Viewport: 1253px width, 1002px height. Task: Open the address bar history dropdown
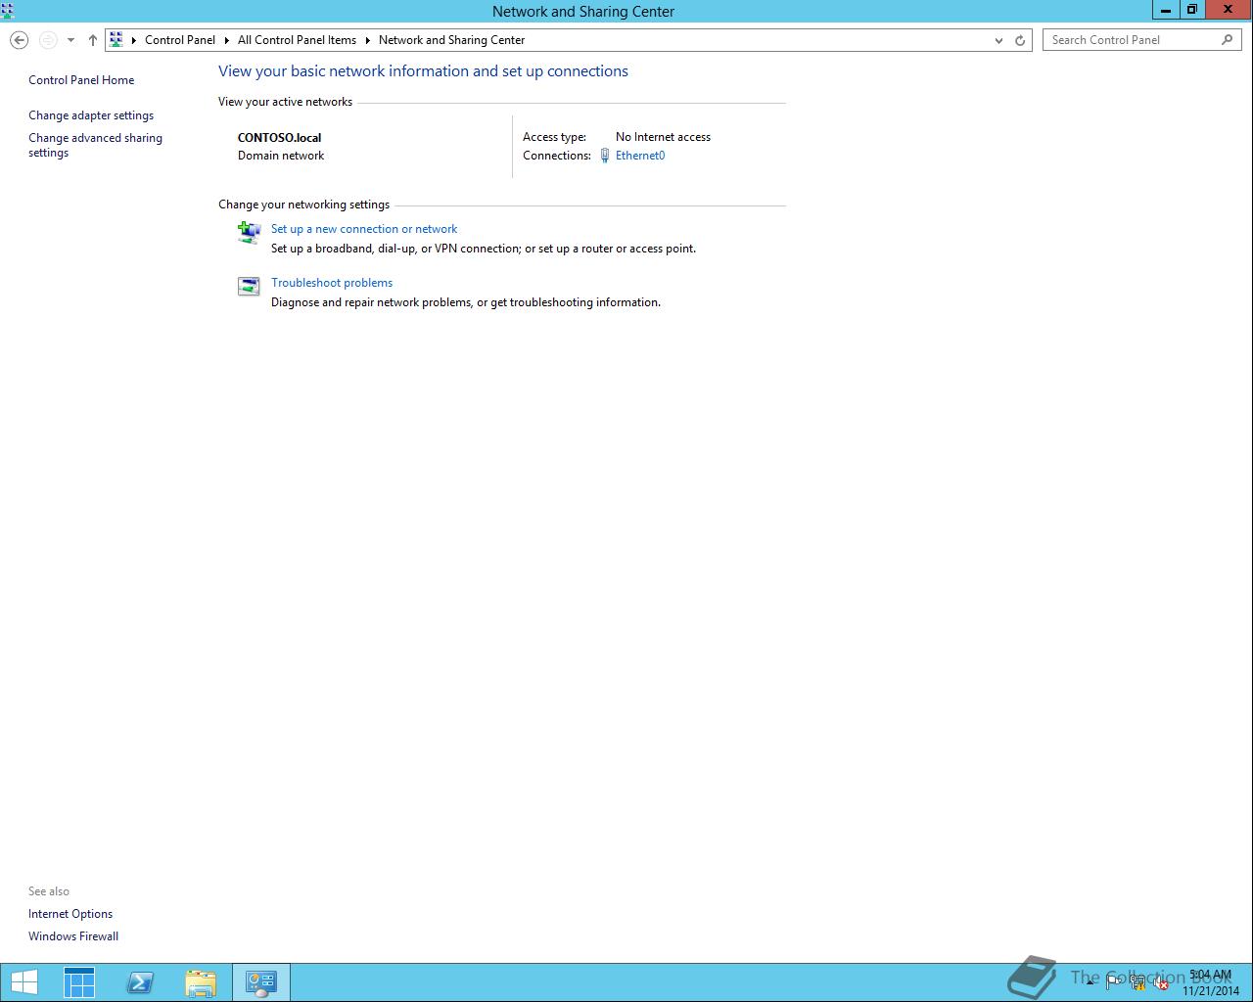pyautogui.click(x=998, y=40)
